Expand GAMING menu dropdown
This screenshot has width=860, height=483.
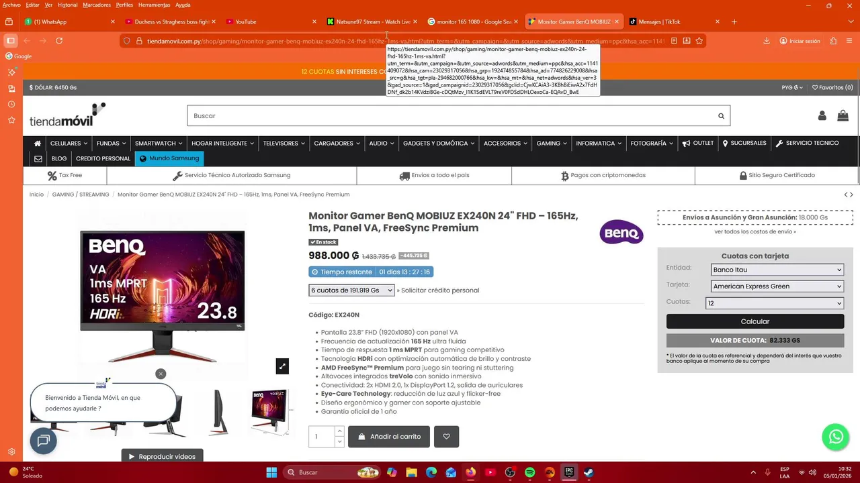552,144
